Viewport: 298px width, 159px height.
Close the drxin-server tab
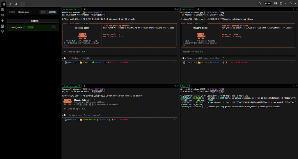(x=79, y=9)
